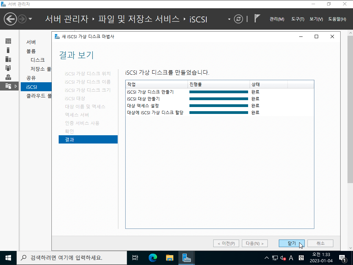Maximize the iSCSI virtual disk wizard window
Screen dimensions: 353x265
[x=316, y=36]
